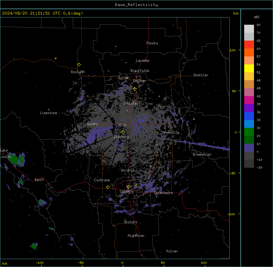
Task: Click the purple beam streak above Drumheller
Action: click(202, 144)
